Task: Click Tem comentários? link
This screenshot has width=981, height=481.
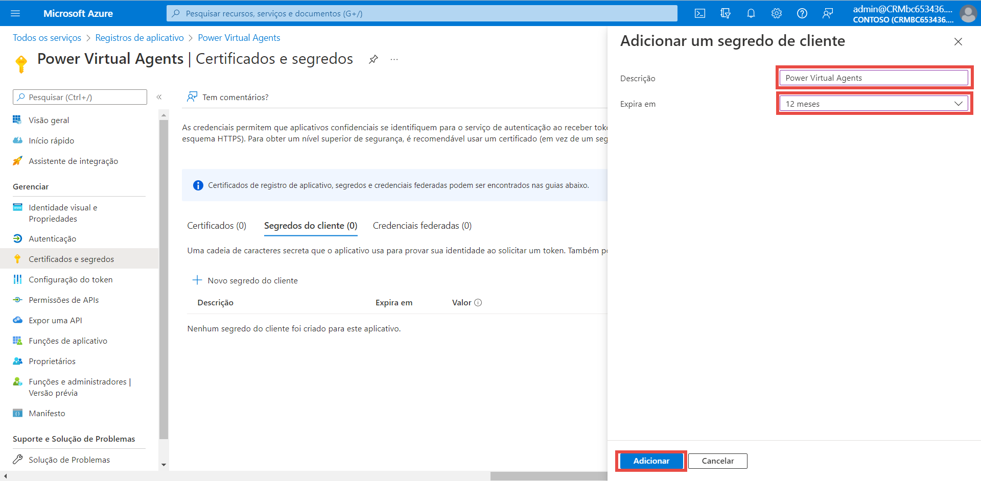Action: [x=228, y=97]
